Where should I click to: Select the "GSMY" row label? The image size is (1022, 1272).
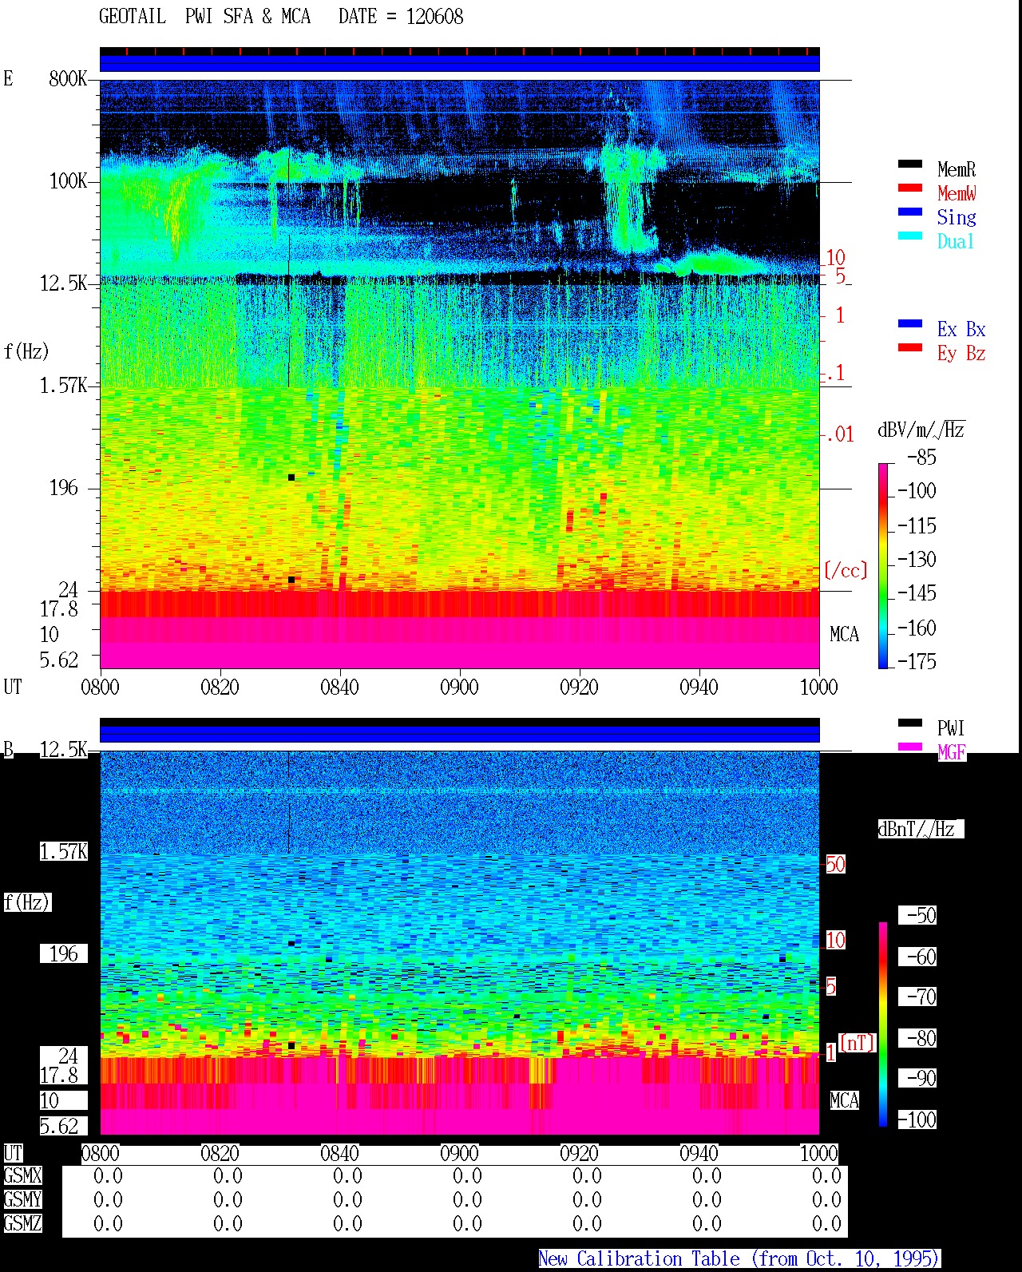[x=22, y=1200]
